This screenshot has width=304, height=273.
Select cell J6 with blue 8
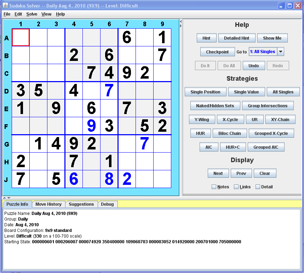click(x=109, y=179)
